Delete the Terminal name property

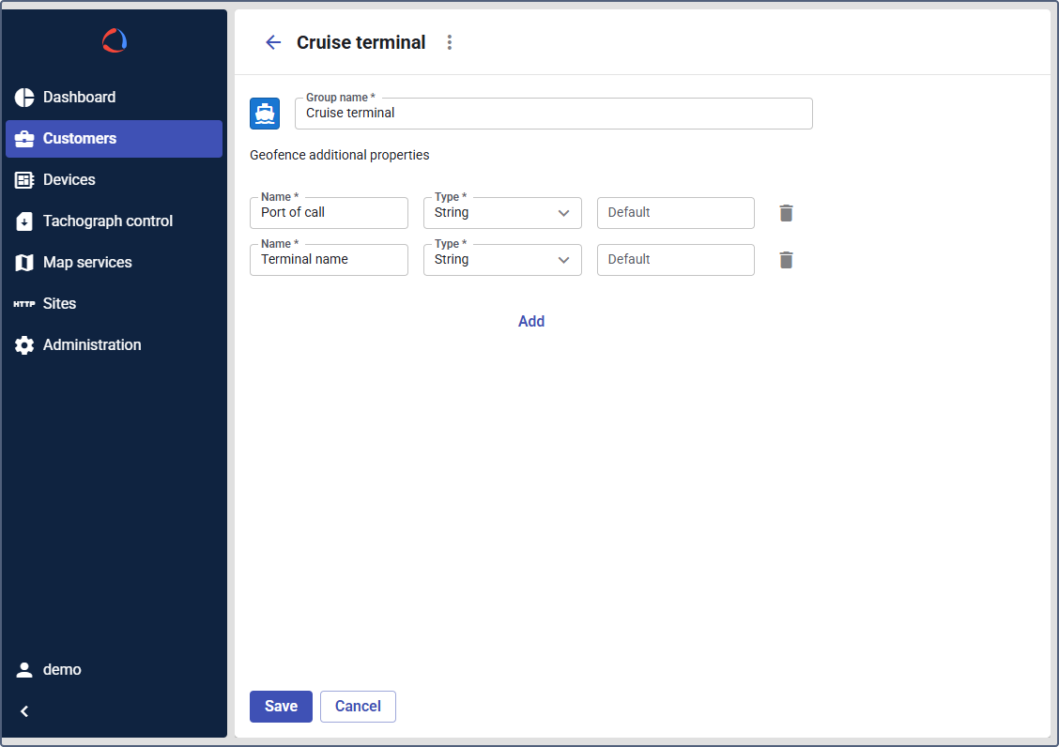click(787, 260)
